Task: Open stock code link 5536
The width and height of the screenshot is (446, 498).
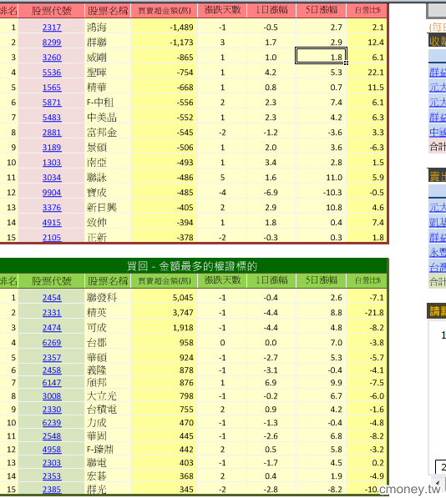Action: (x=52, y=73)
